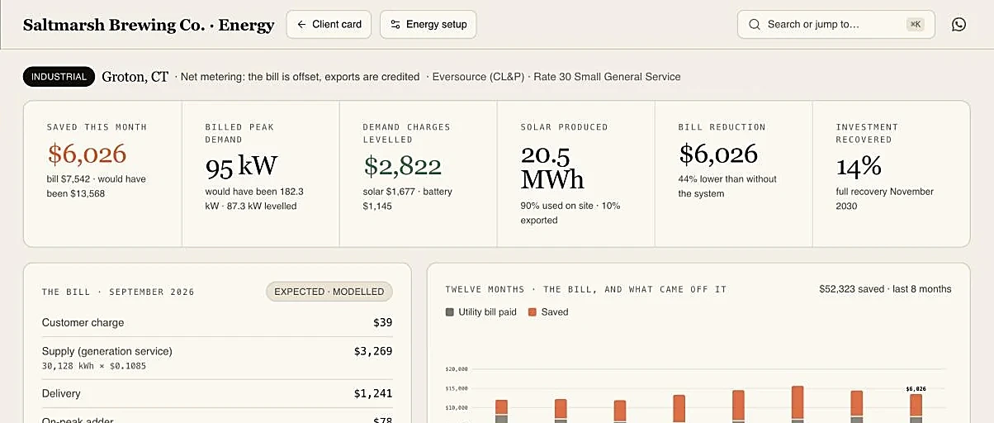
Task: Click the $39 customer charge amount
Action: (382, 322)
